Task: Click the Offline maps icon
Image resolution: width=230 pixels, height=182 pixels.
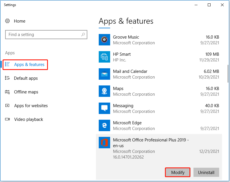Action: [7, 92]
